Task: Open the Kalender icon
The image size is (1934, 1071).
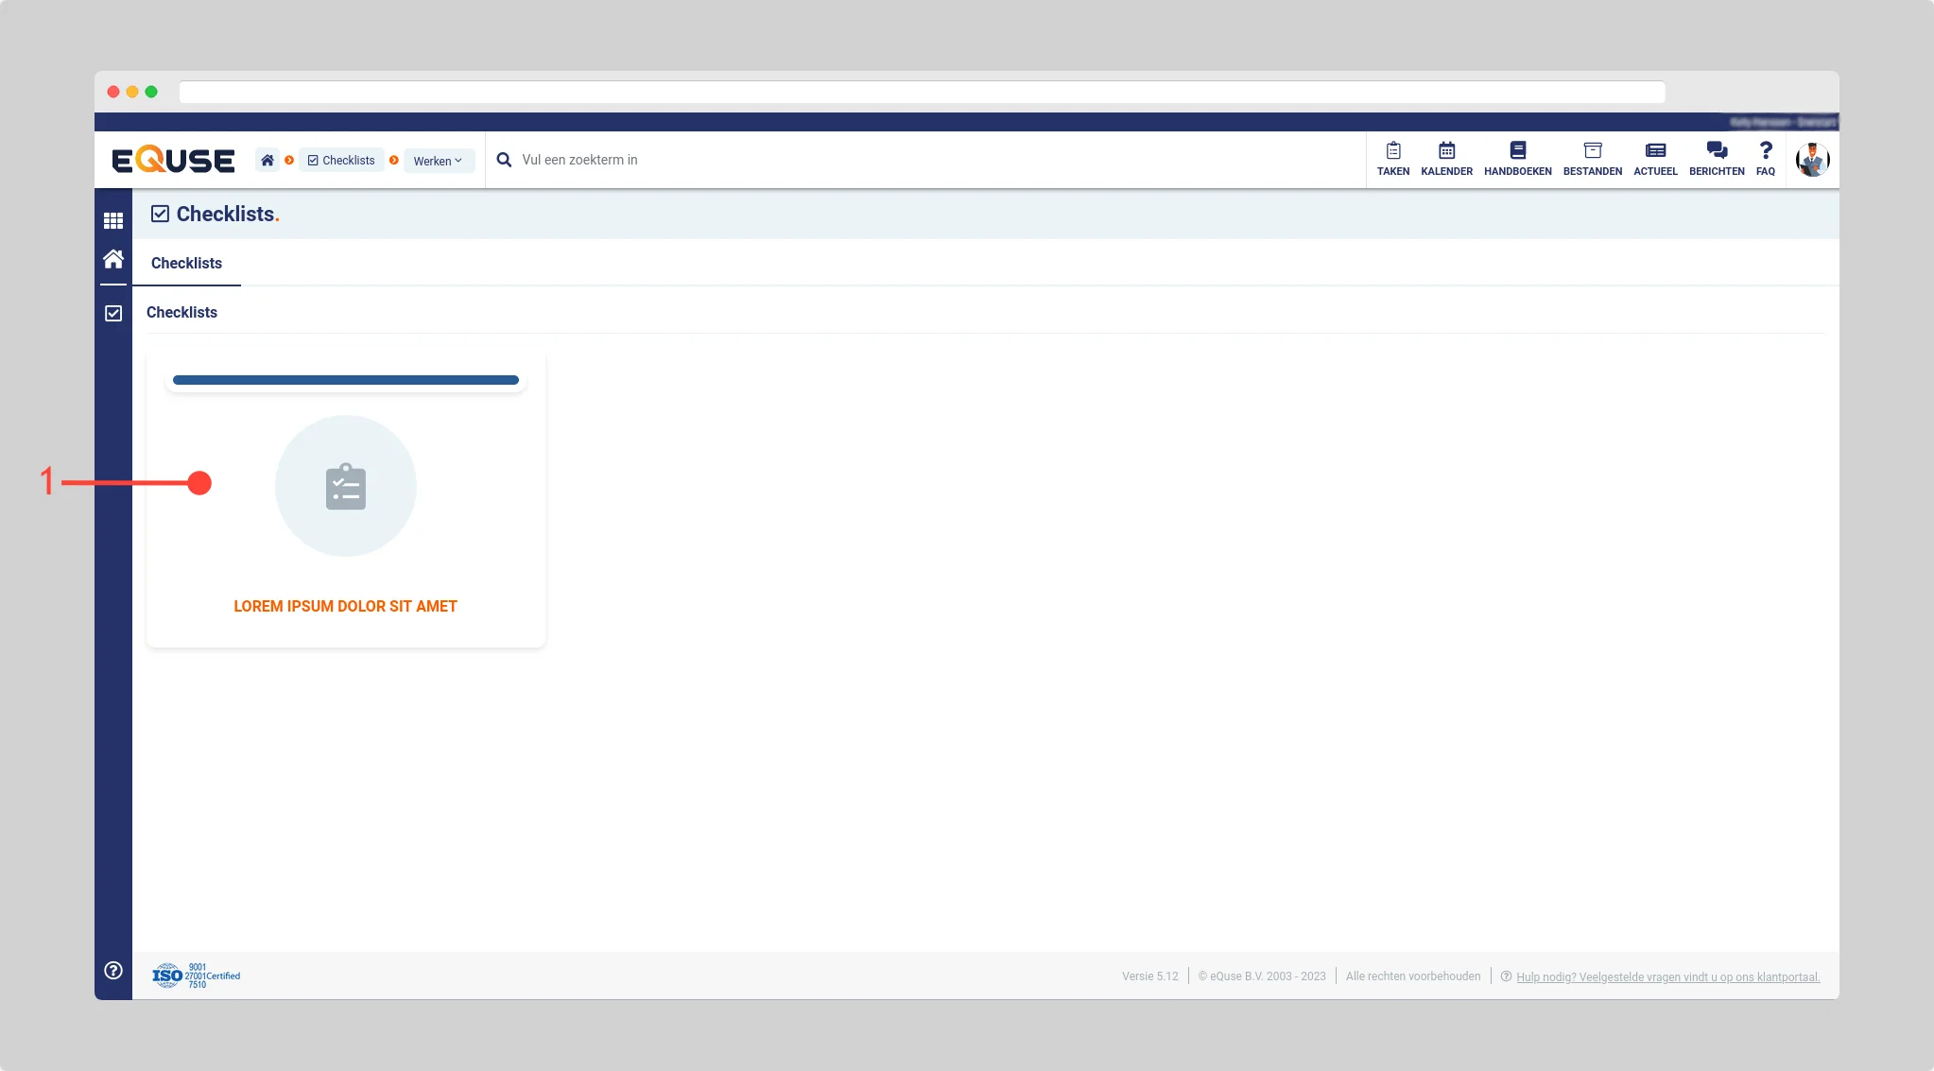Action: tap(1446, 158)
